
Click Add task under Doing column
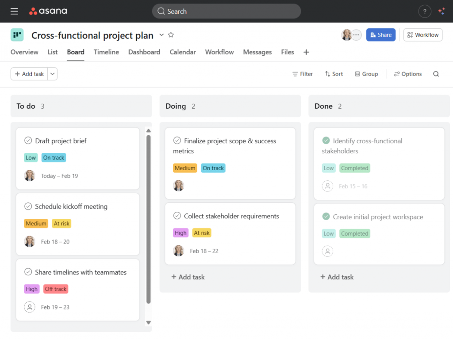[x=188, y=277]
